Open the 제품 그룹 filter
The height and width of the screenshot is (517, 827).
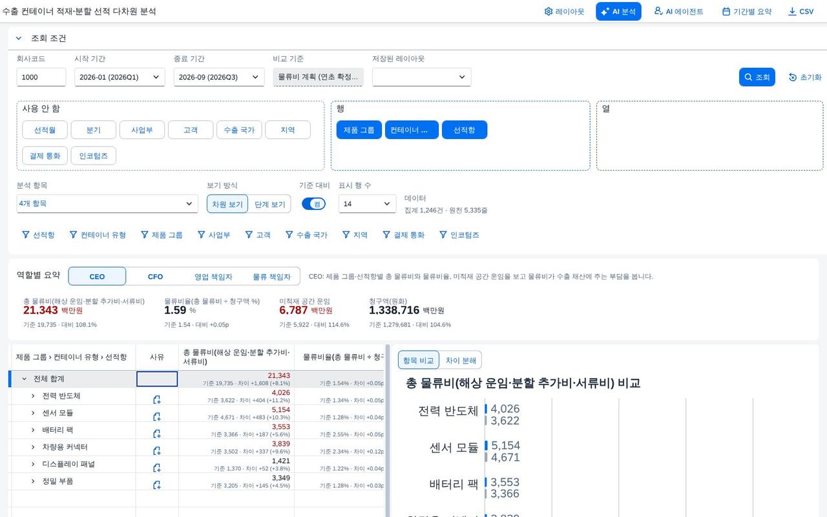point(162,235)
